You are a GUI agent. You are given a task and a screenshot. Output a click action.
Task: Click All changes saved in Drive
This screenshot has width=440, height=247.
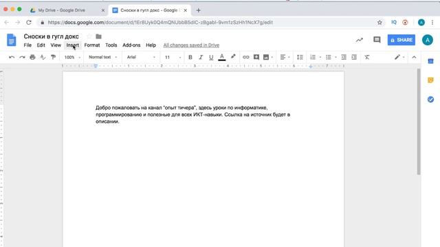click(191, 45)
